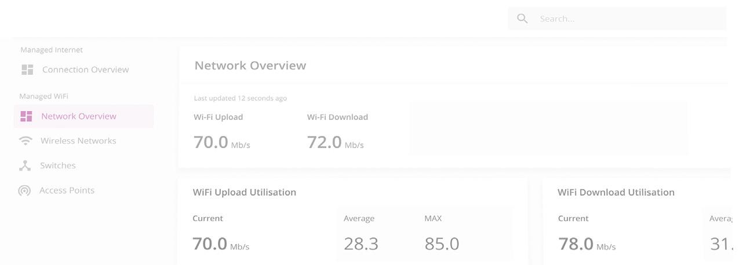
Task: Select Network Overview sidebar item
Action: [x=79, y=116]
